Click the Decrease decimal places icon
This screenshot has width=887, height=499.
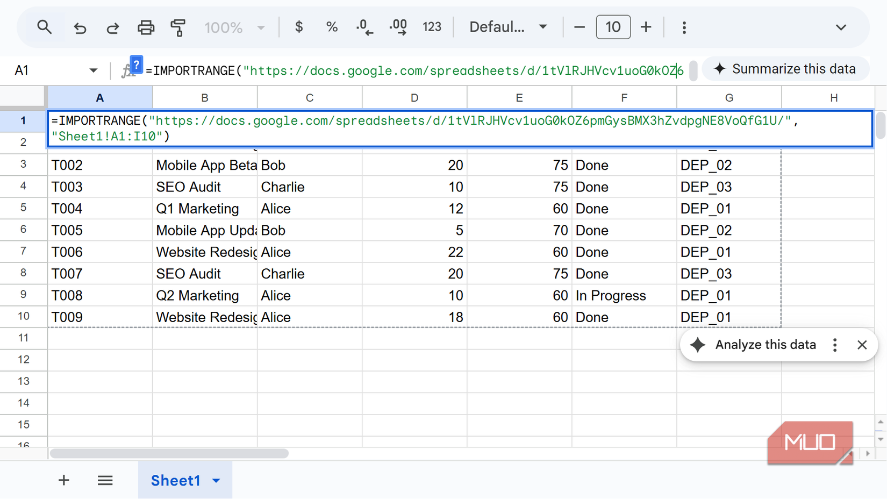pos(364,27)
